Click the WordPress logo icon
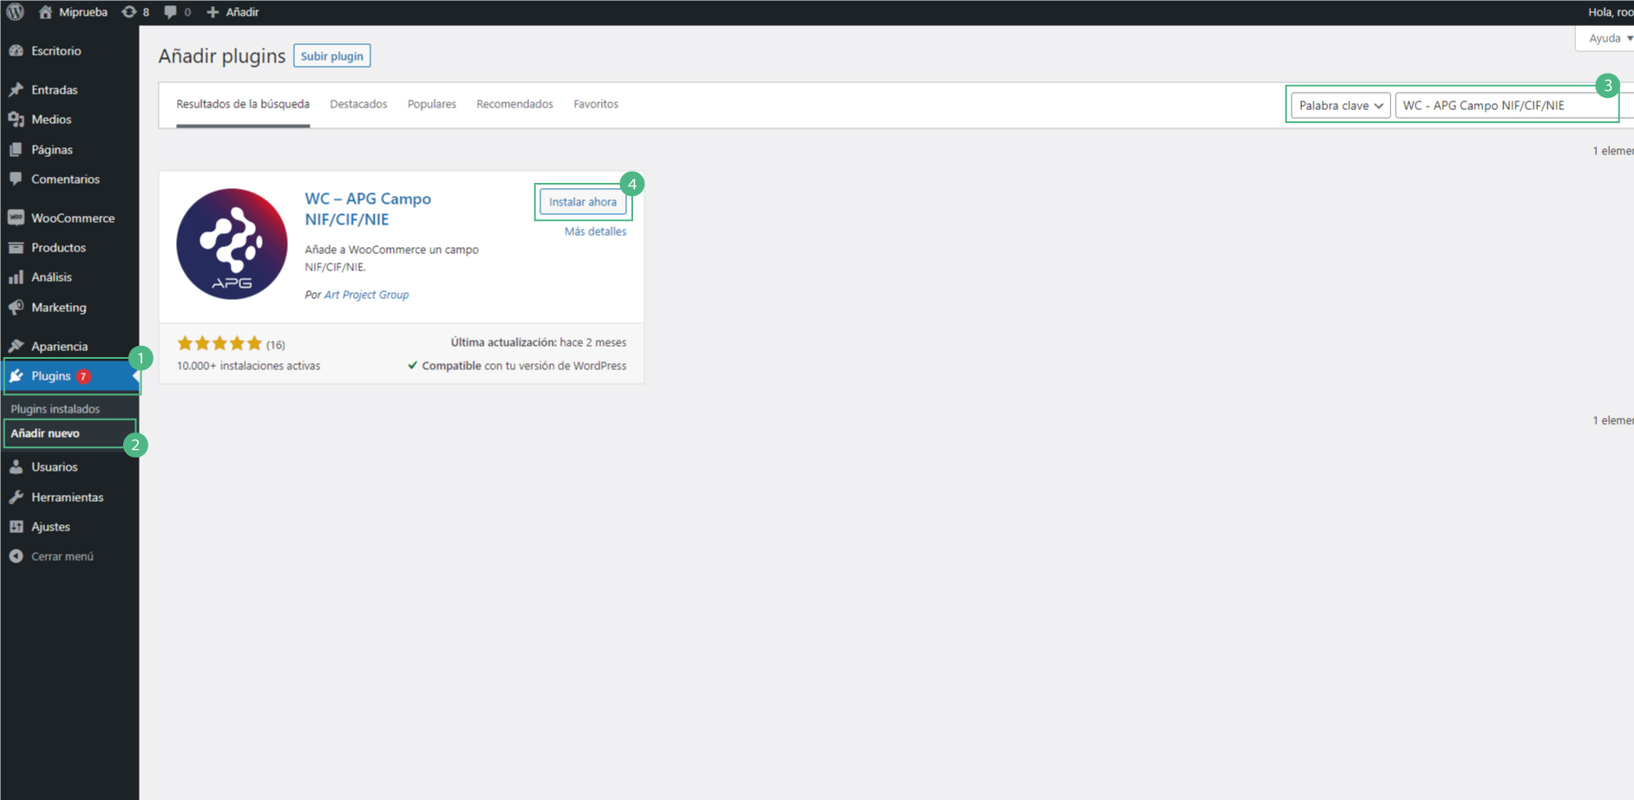Viewport: 1634px width, 800px height. click(16, 12)
